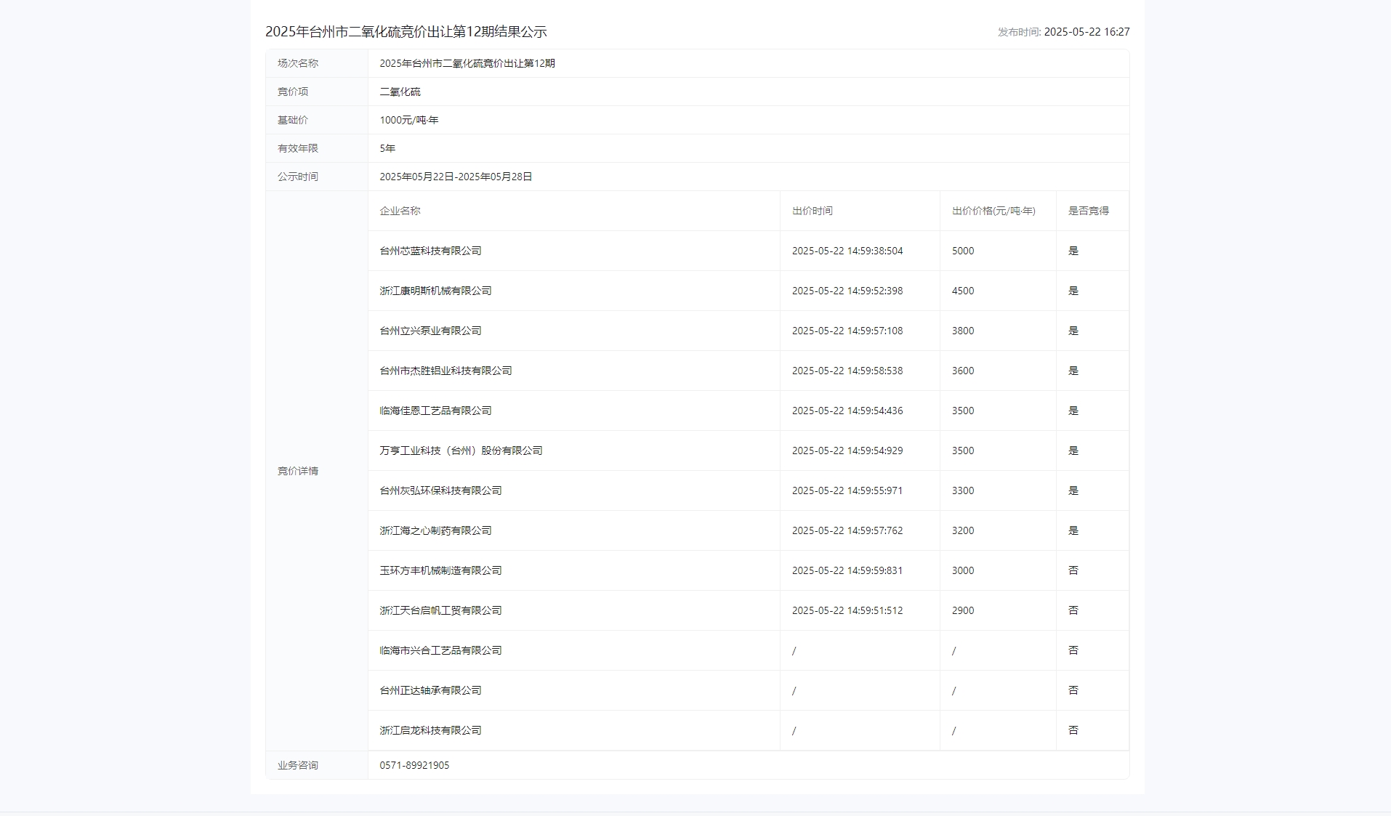The image size is (1391, 816).
Task: Select 浙江海之心制药有限公司 entry
Action: 435,530
